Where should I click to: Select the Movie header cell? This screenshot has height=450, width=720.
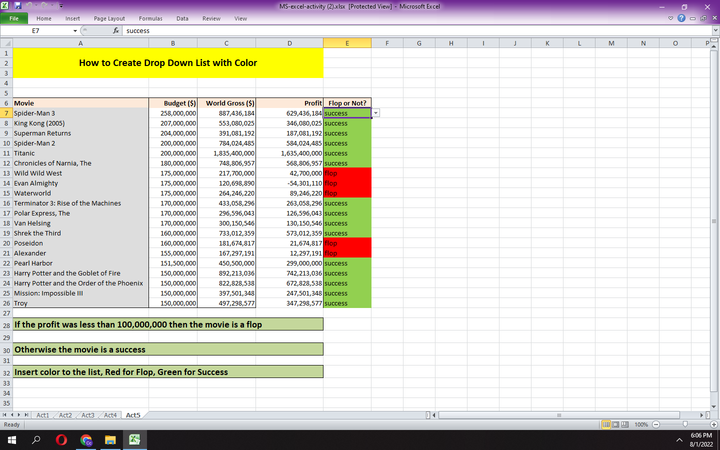click(x=80, y=103)
